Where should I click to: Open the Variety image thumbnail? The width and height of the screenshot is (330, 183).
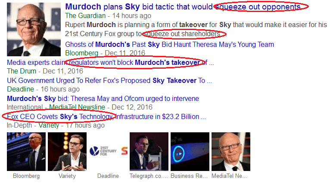pyautogui.click(x=67, y=152)
